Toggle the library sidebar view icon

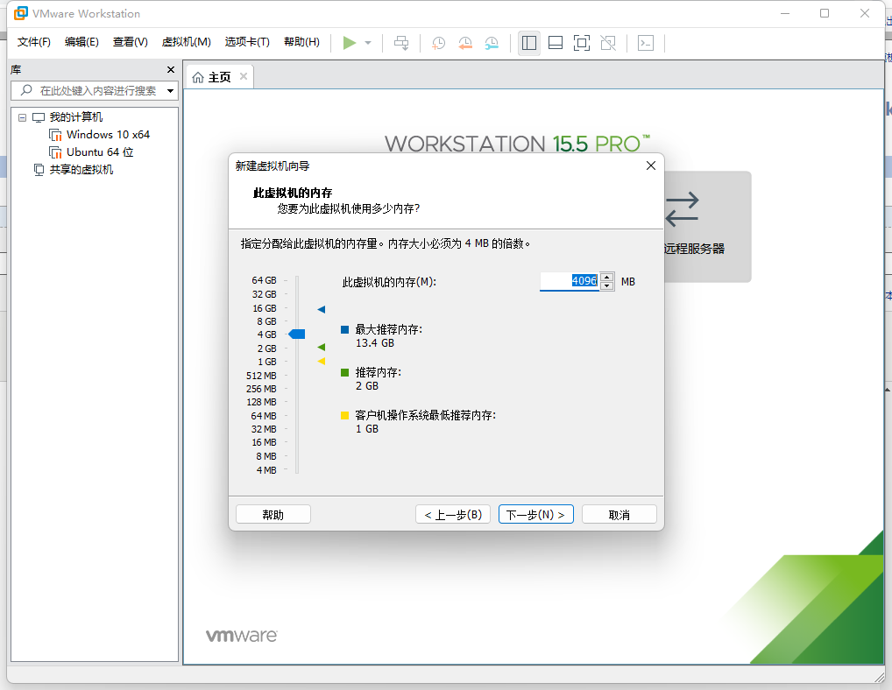[x=529, y=43]
